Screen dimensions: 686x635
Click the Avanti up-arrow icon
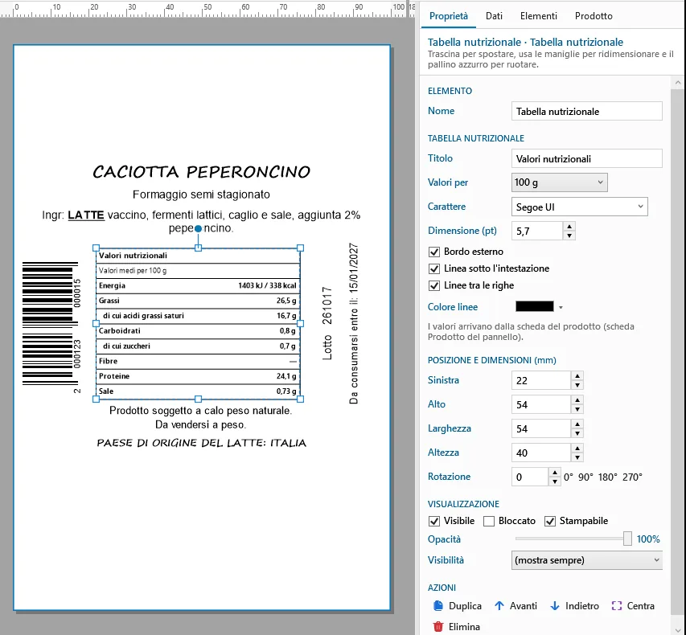coord(499,606)
